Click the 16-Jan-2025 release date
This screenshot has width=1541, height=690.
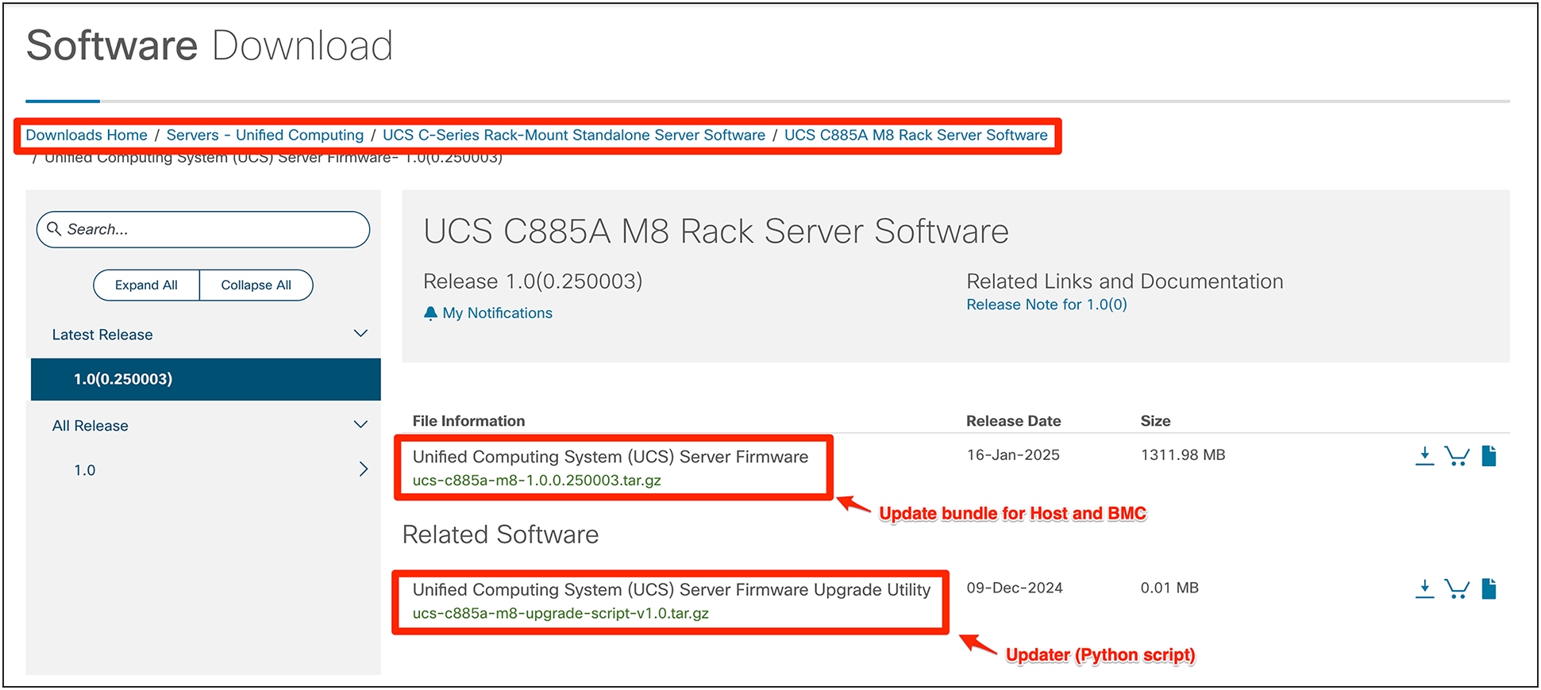click(1013, 455)
